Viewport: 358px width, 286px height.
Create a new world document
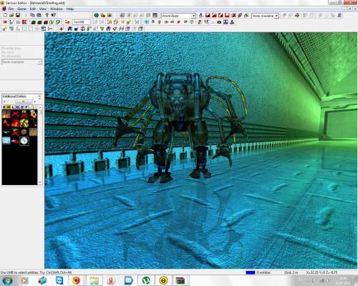[5, 15]
